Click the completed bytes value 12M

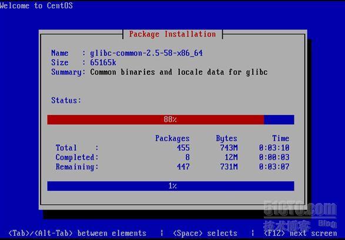click(x=231, y=157)
